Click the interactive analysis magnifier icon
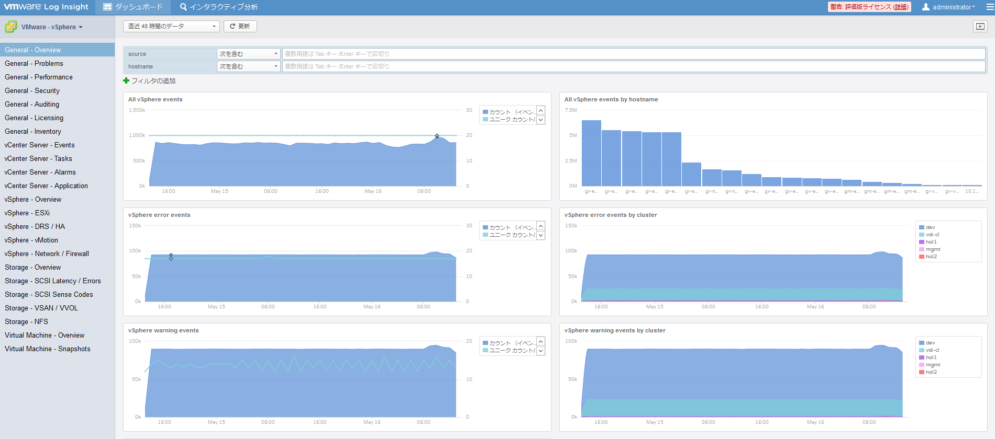The height and width of the screenshot is (439, 995). click(183, 7)
